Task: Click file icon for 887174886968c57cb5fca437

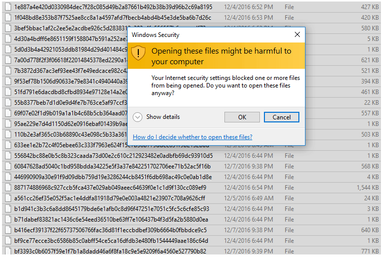Action: click(8, 188)
